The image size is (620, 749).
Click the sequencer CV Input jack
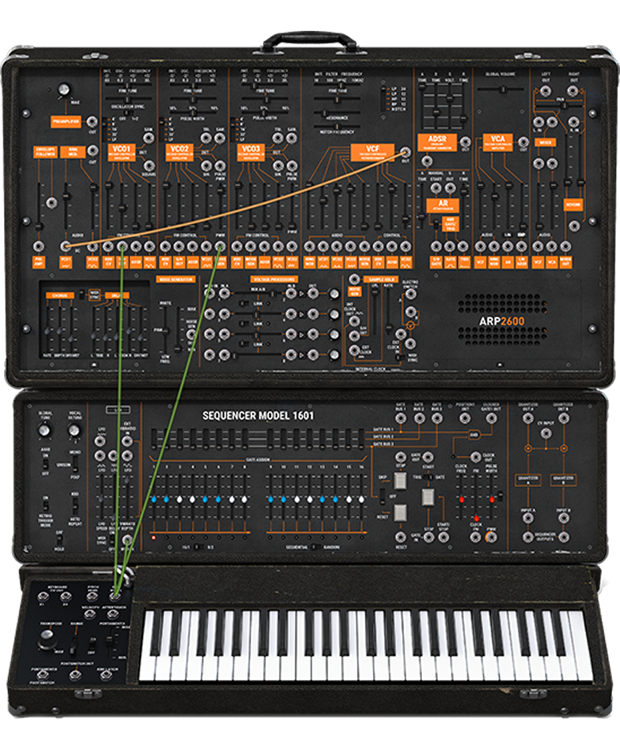click(x=546, y=433)
